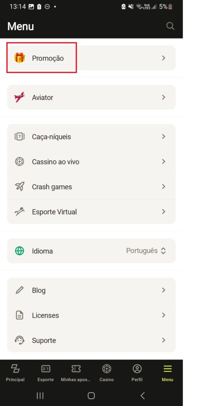Open the Perfil tab
Screen dimensions: 208x406
point(137,373)
